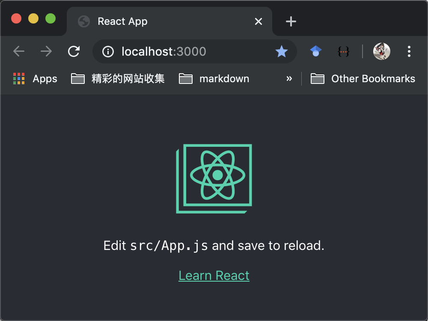
Task: Open the Other Bookmarks folder
Action: [363, 79]
